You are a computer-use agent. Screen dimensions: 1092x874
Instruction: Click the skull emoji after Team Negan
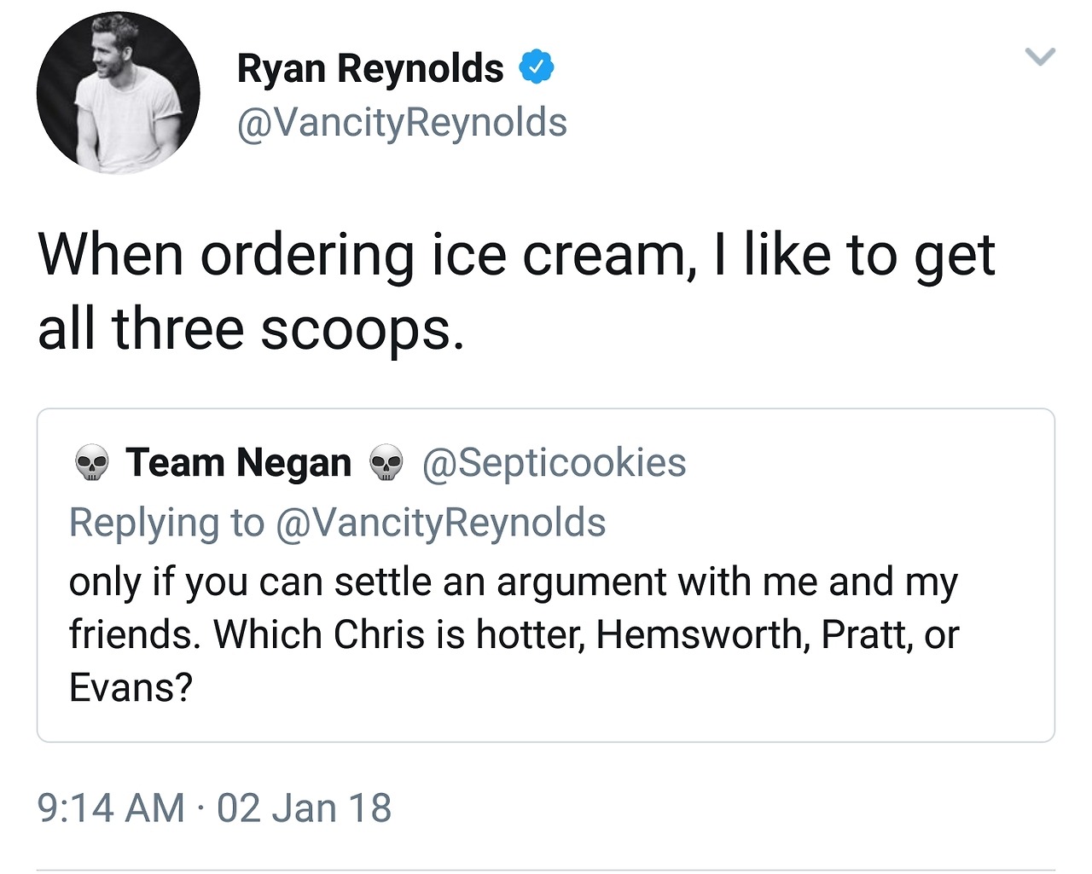click(x=386, y=464)
